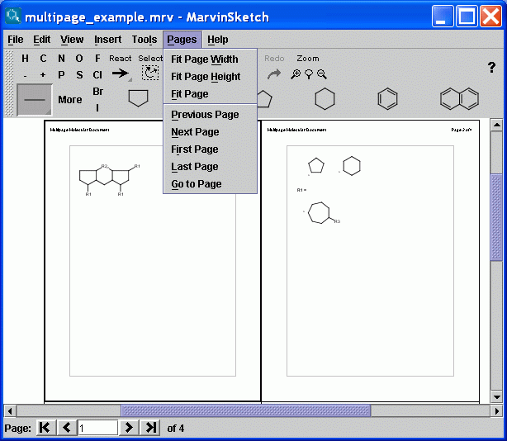Select Last Page in Pages menu
The width and height of the screenshot is (507, 441).
pyautogui.click(x=194, y=167)
